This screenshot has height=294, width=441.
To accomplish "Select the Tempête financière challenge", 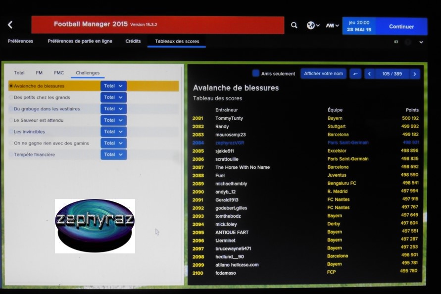I will tap(34, 155).
